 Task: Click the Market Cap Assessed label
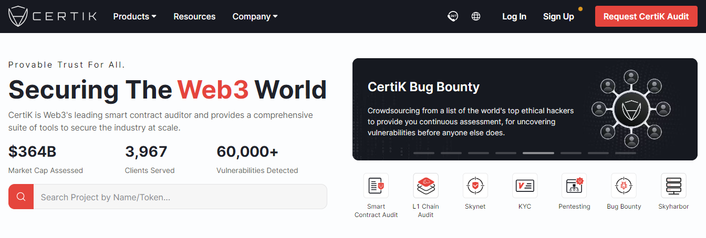[46, 170]
